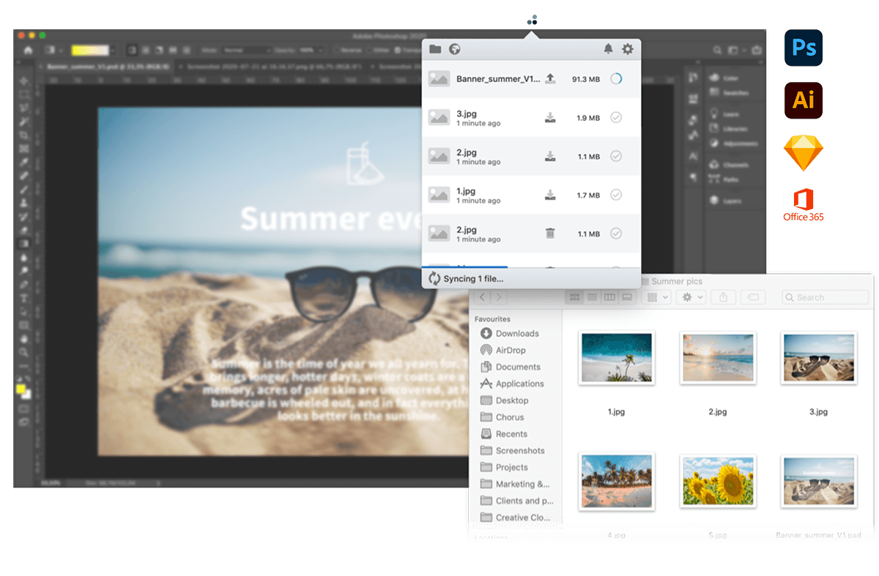Select the sunflower 5.jpg thumbnail in Finder
The image size is (879, 576).
click(717, 481)
